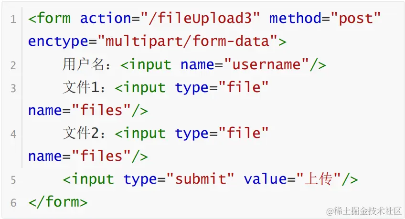Click the first "files" name value
This screenshot has height=219, width=405.
point(101,110)
